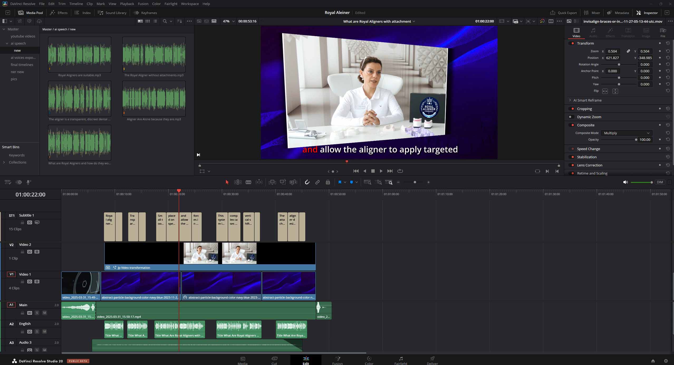674x365 pixels.
Task: Open the Composite Mode Multiply dropdown
Action: (x=626, y=133)
